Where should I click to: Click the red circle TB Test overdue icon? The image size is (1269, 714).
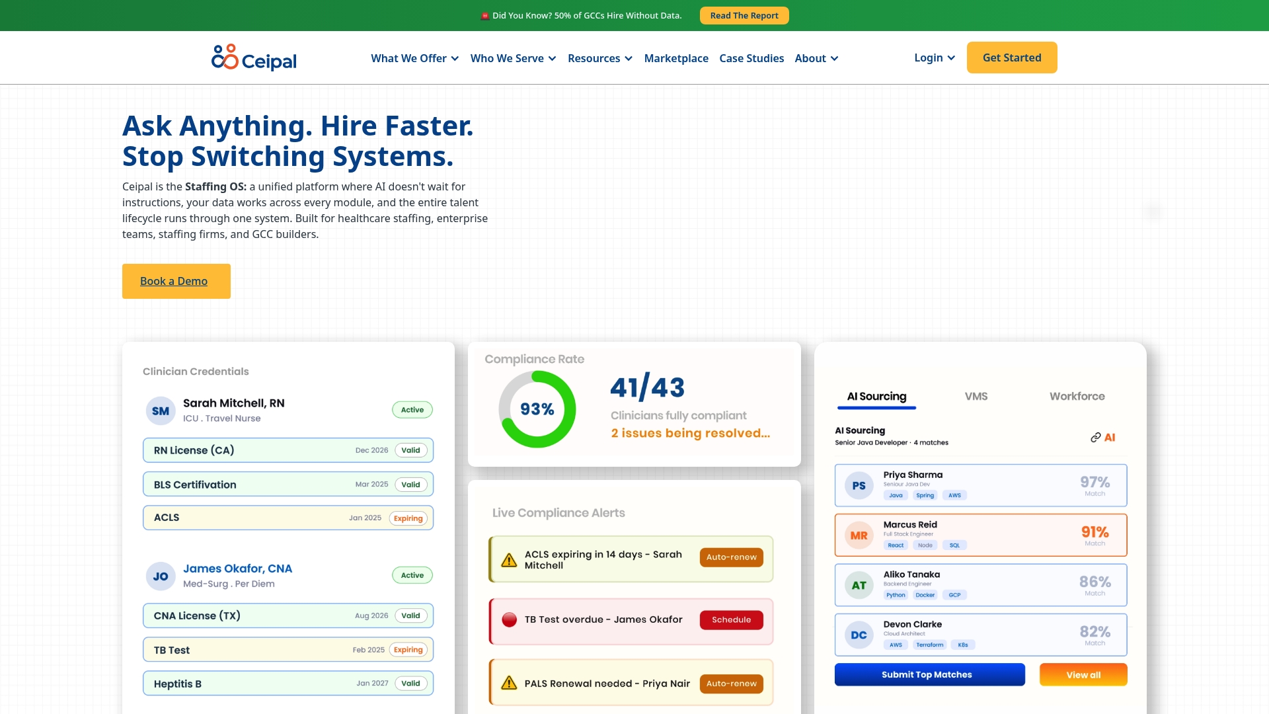click(x=509, y=620)
